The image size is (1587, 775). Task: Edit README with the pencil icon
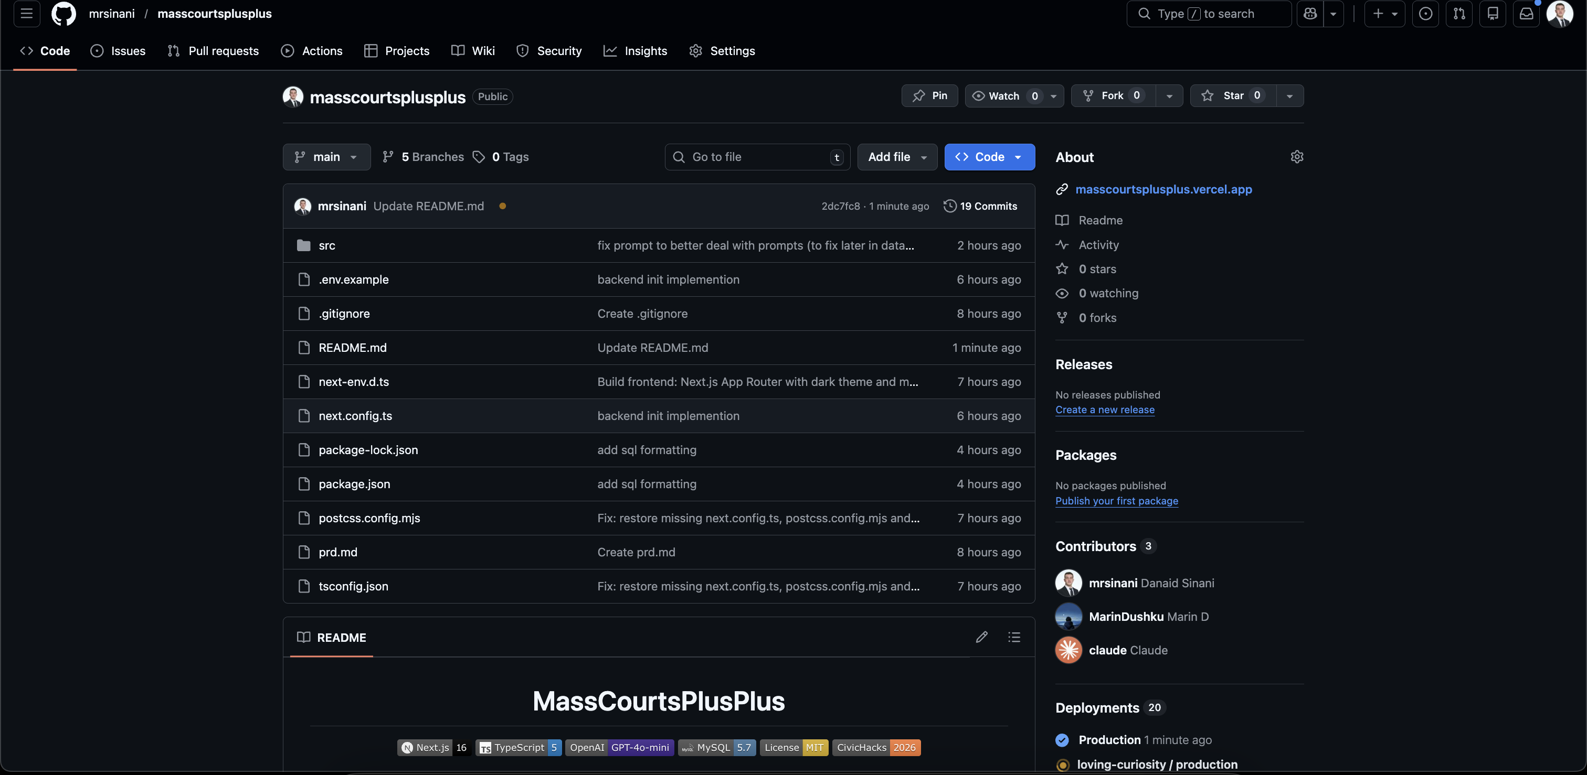(x=981, y=637)
